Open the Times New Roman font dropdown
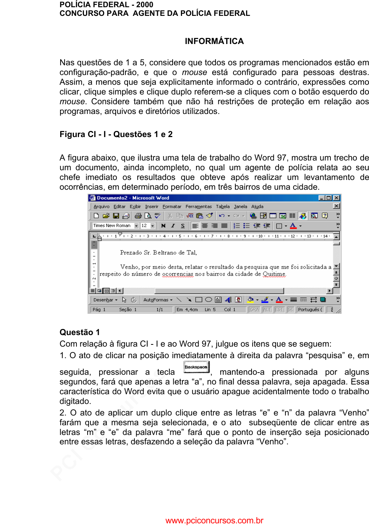 point(136,226)
